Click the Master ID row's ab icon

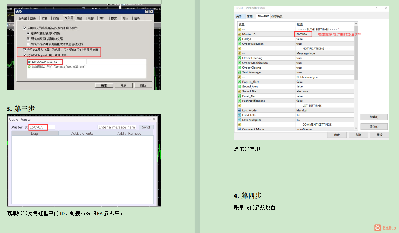click(239, 34)
